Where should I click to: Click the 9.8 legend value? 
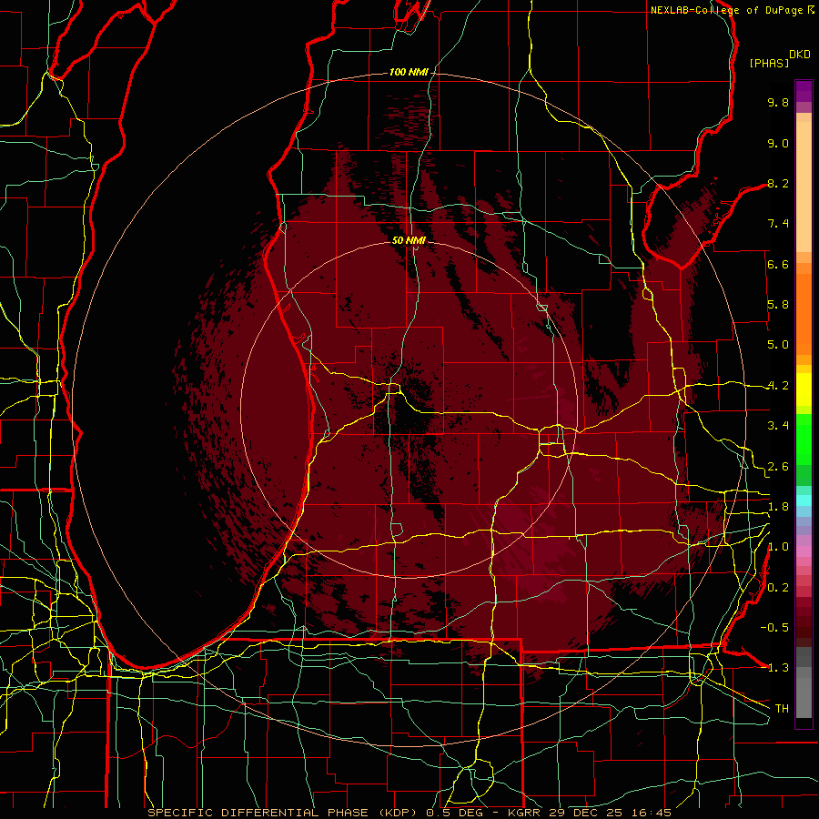point(778,102)
